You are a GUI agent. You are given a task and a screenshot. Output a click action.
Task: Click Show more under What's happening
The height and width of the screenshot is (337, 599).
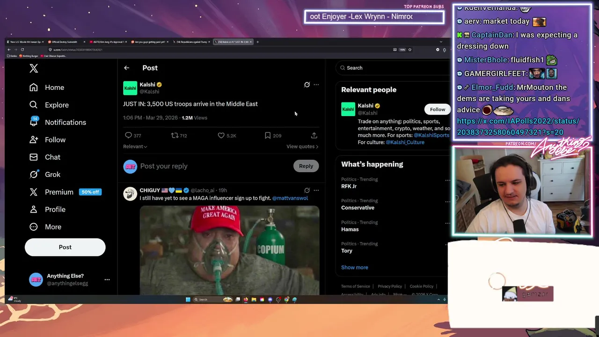pyautogui.click(x=355, y=267)
